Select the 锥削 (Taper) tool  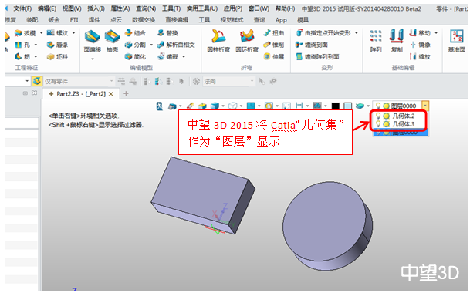274,45
